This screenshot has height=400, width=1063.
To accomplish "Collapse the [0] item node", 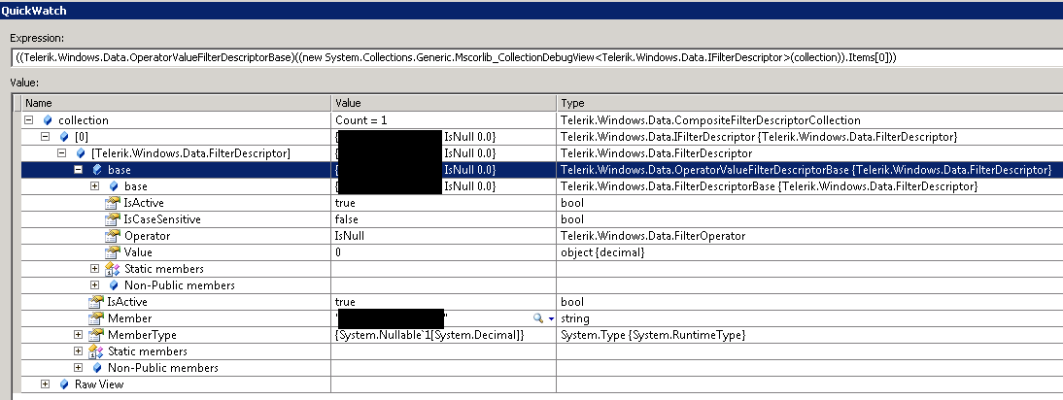I will click(x=46, y=136).
